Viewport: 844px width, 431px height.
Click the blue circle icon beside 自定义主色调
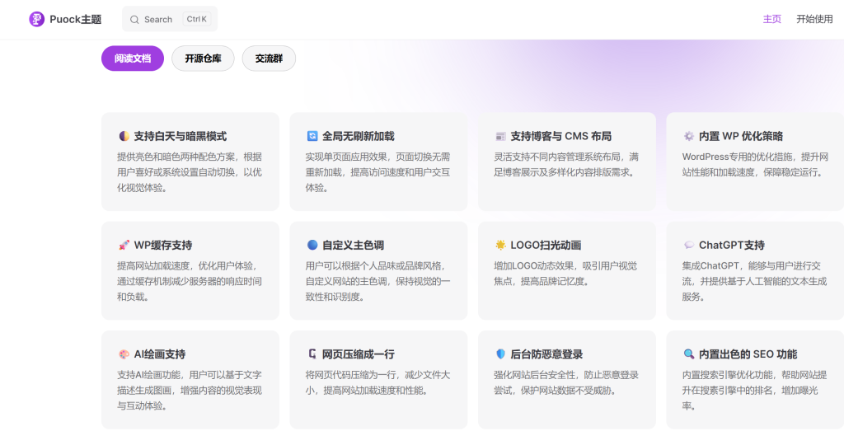coord(312,245)
